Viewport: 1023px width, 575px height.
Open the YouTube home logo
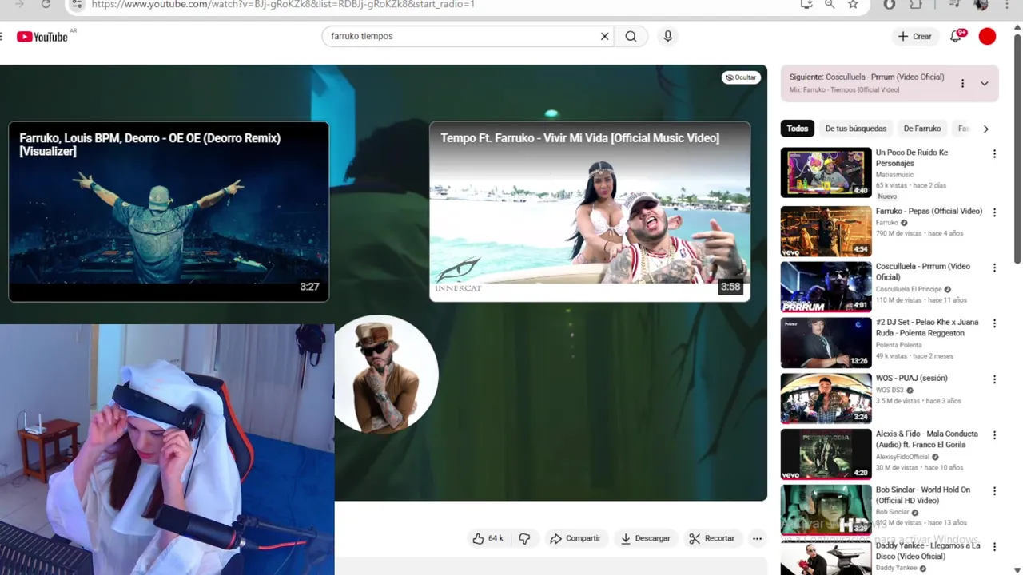click(x=42, y=37)
